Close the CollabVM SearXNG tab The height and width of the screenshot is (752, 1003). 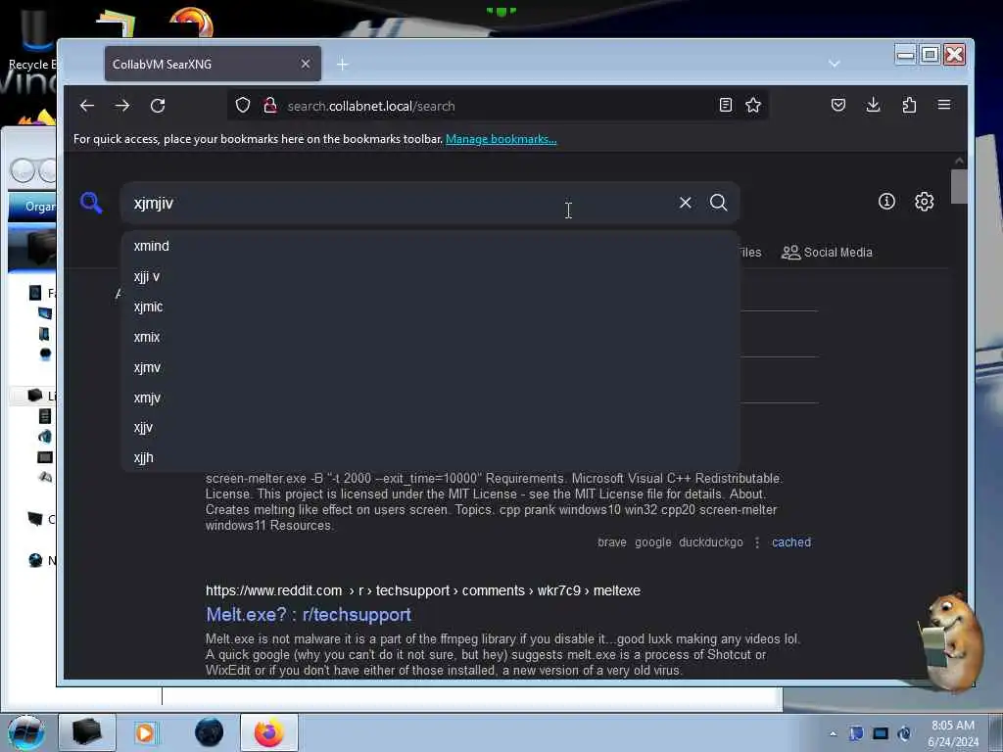(306, 64)
